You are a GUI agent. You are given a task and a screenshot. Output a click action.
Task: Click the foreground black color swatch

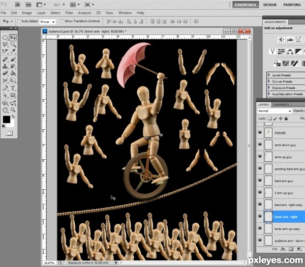[x=6, y=120]
